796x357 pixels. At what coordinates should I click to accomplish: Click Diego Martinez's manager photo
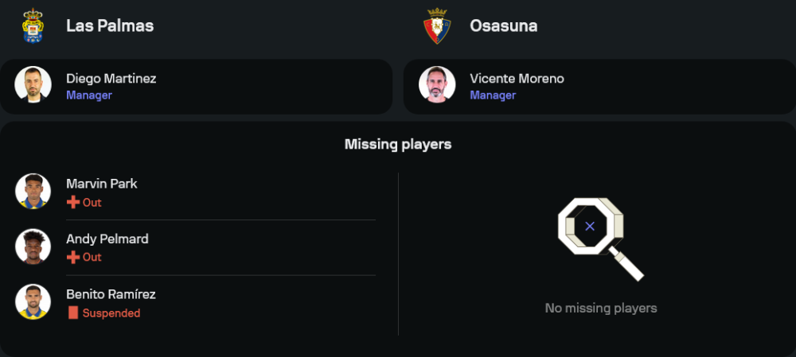point(33,85)
